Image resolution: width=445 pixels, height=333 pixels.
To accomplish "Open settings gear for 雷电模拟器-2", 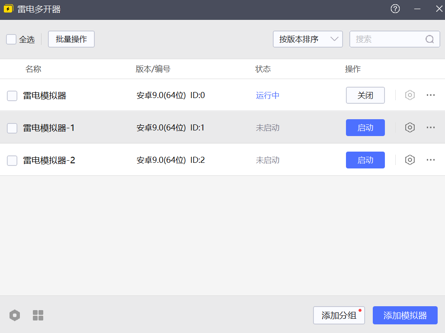I will tap(410, 160).
